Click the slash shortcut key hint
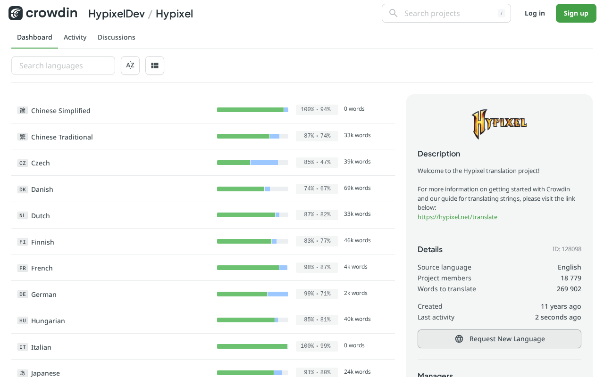The image size is (604, 377). (x=502, y=13)
